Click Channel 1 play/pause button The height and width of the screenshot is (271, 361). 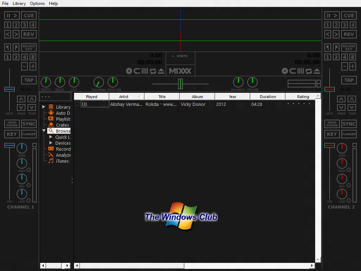(x=12, y=16)
